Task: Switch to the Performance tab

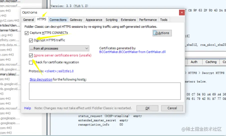Action: 148,20
